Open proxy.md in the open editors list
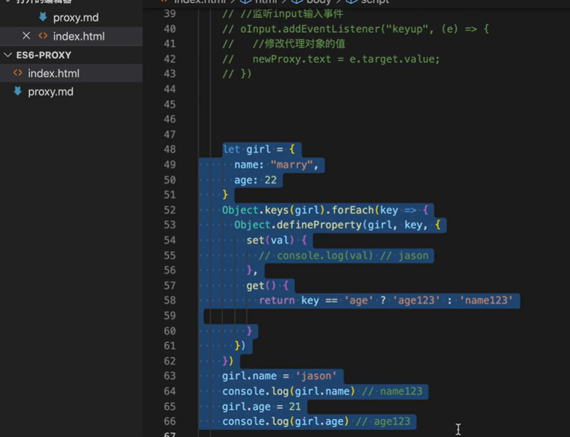Image resolution: width=570 pixels, height=437 pixels. point(76,17)
